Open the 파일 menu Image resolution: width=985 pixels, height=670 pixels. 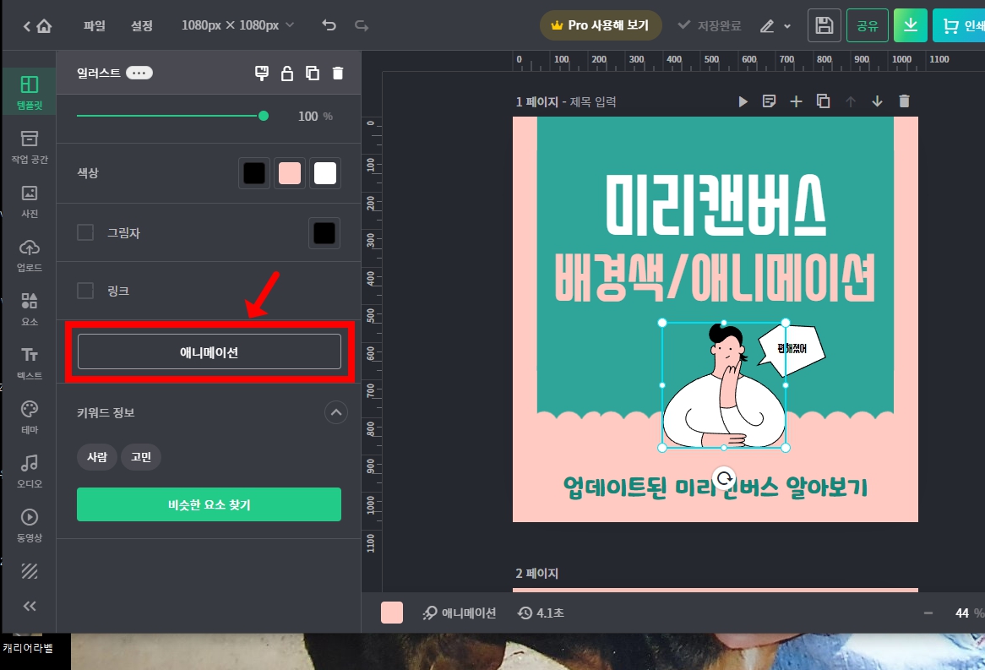tap(94, 25)
